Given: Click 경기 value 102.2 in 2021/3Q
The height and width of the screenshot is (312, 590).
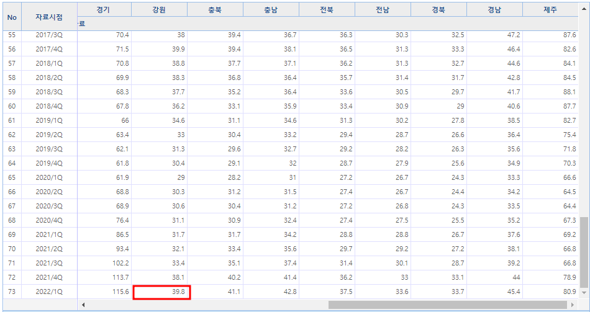Looking at the screenshot, I should point(104,264).
